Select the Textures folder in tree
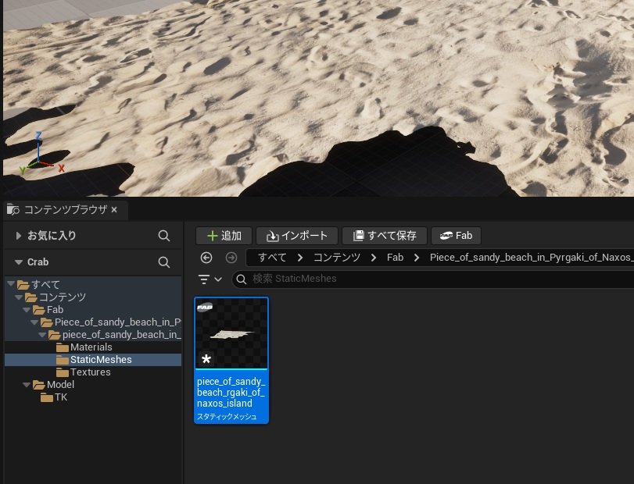The height and width of the screenshot is (484, 634). click(90, 372)
